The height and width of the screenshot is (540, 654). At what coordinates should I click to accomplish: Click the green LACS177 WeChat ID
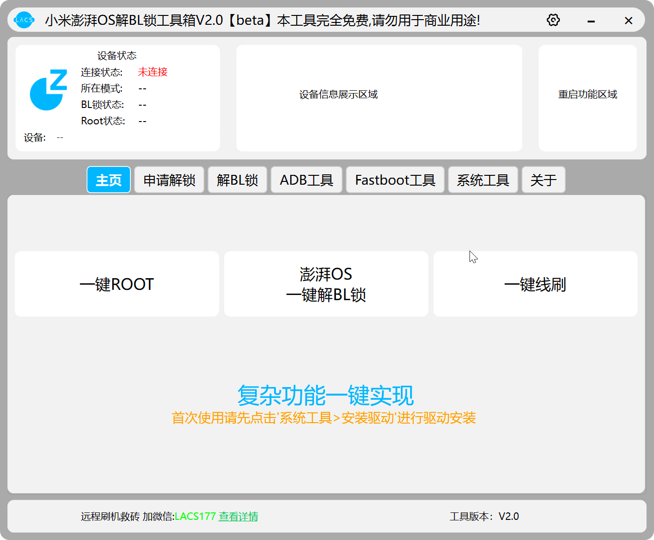[x=195, y=517]
